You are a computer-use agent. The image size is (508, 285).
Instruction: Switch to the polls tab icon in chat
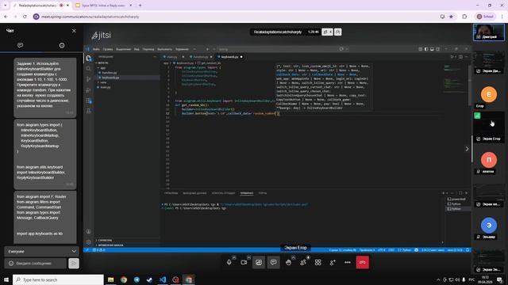pyautogui.click(x=62, y=45)
